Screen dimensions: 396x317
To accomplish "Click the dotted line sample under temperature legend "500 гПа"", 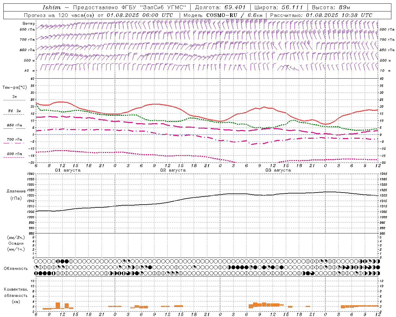I will [x=14, y=157].
